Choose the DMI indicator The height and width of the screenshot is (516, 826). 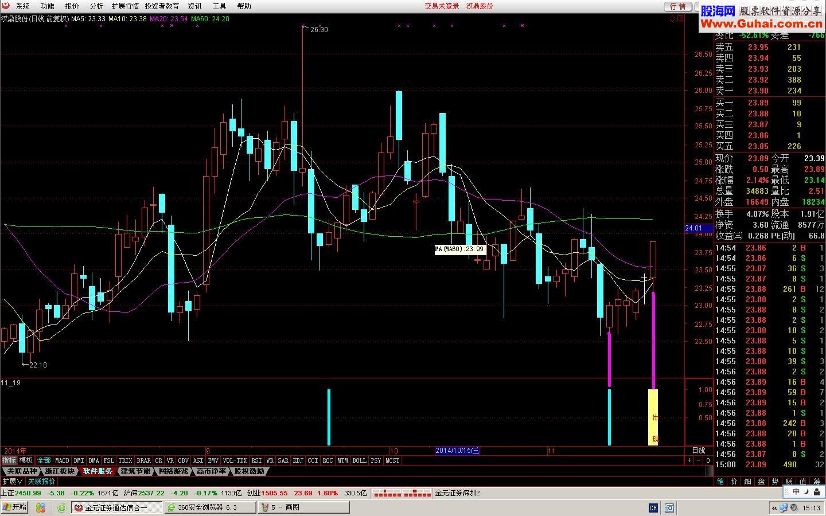(x=79, y=460)
